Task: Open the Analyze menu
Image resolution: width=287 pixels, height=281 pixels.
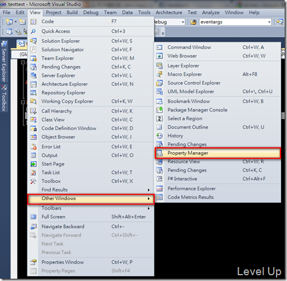Action: point(211,13)
